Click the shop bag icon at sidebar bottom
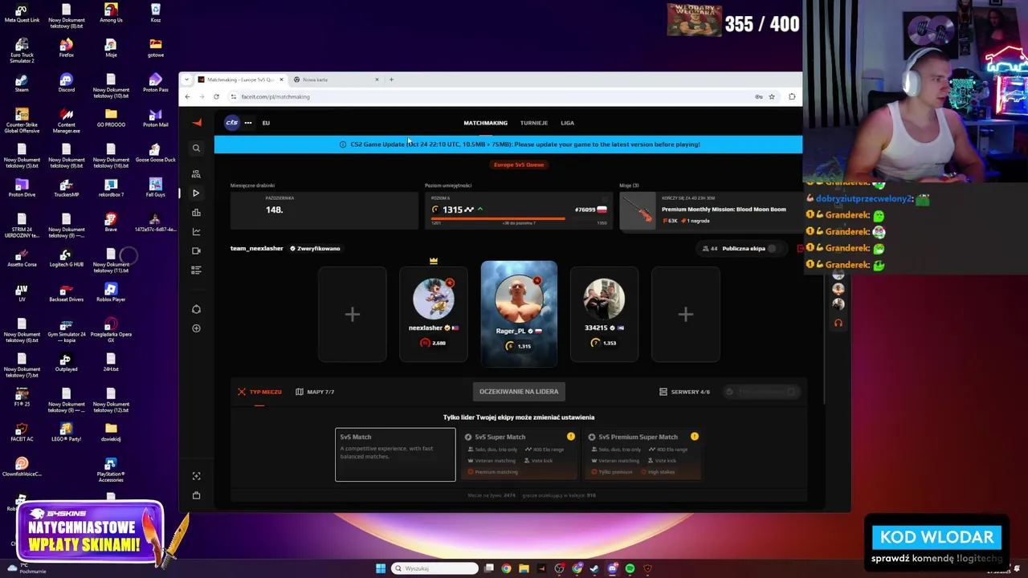This screenshot has width=1028, height=578. [196, 495]
